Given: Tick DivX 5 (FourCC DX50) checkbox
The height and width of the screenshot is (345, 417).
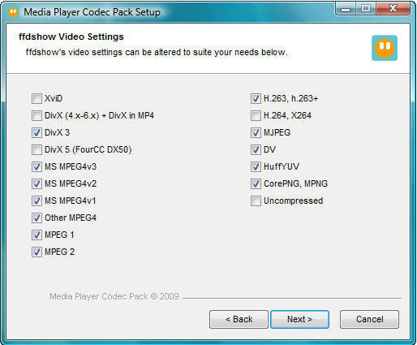Looking at the screenshot, I should click(37, 149).
